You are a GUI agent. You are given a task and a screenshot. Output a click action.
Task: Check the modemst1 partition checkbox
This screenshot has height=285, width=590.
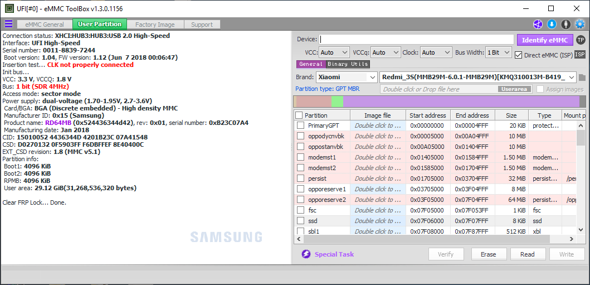tap(300, 157)
